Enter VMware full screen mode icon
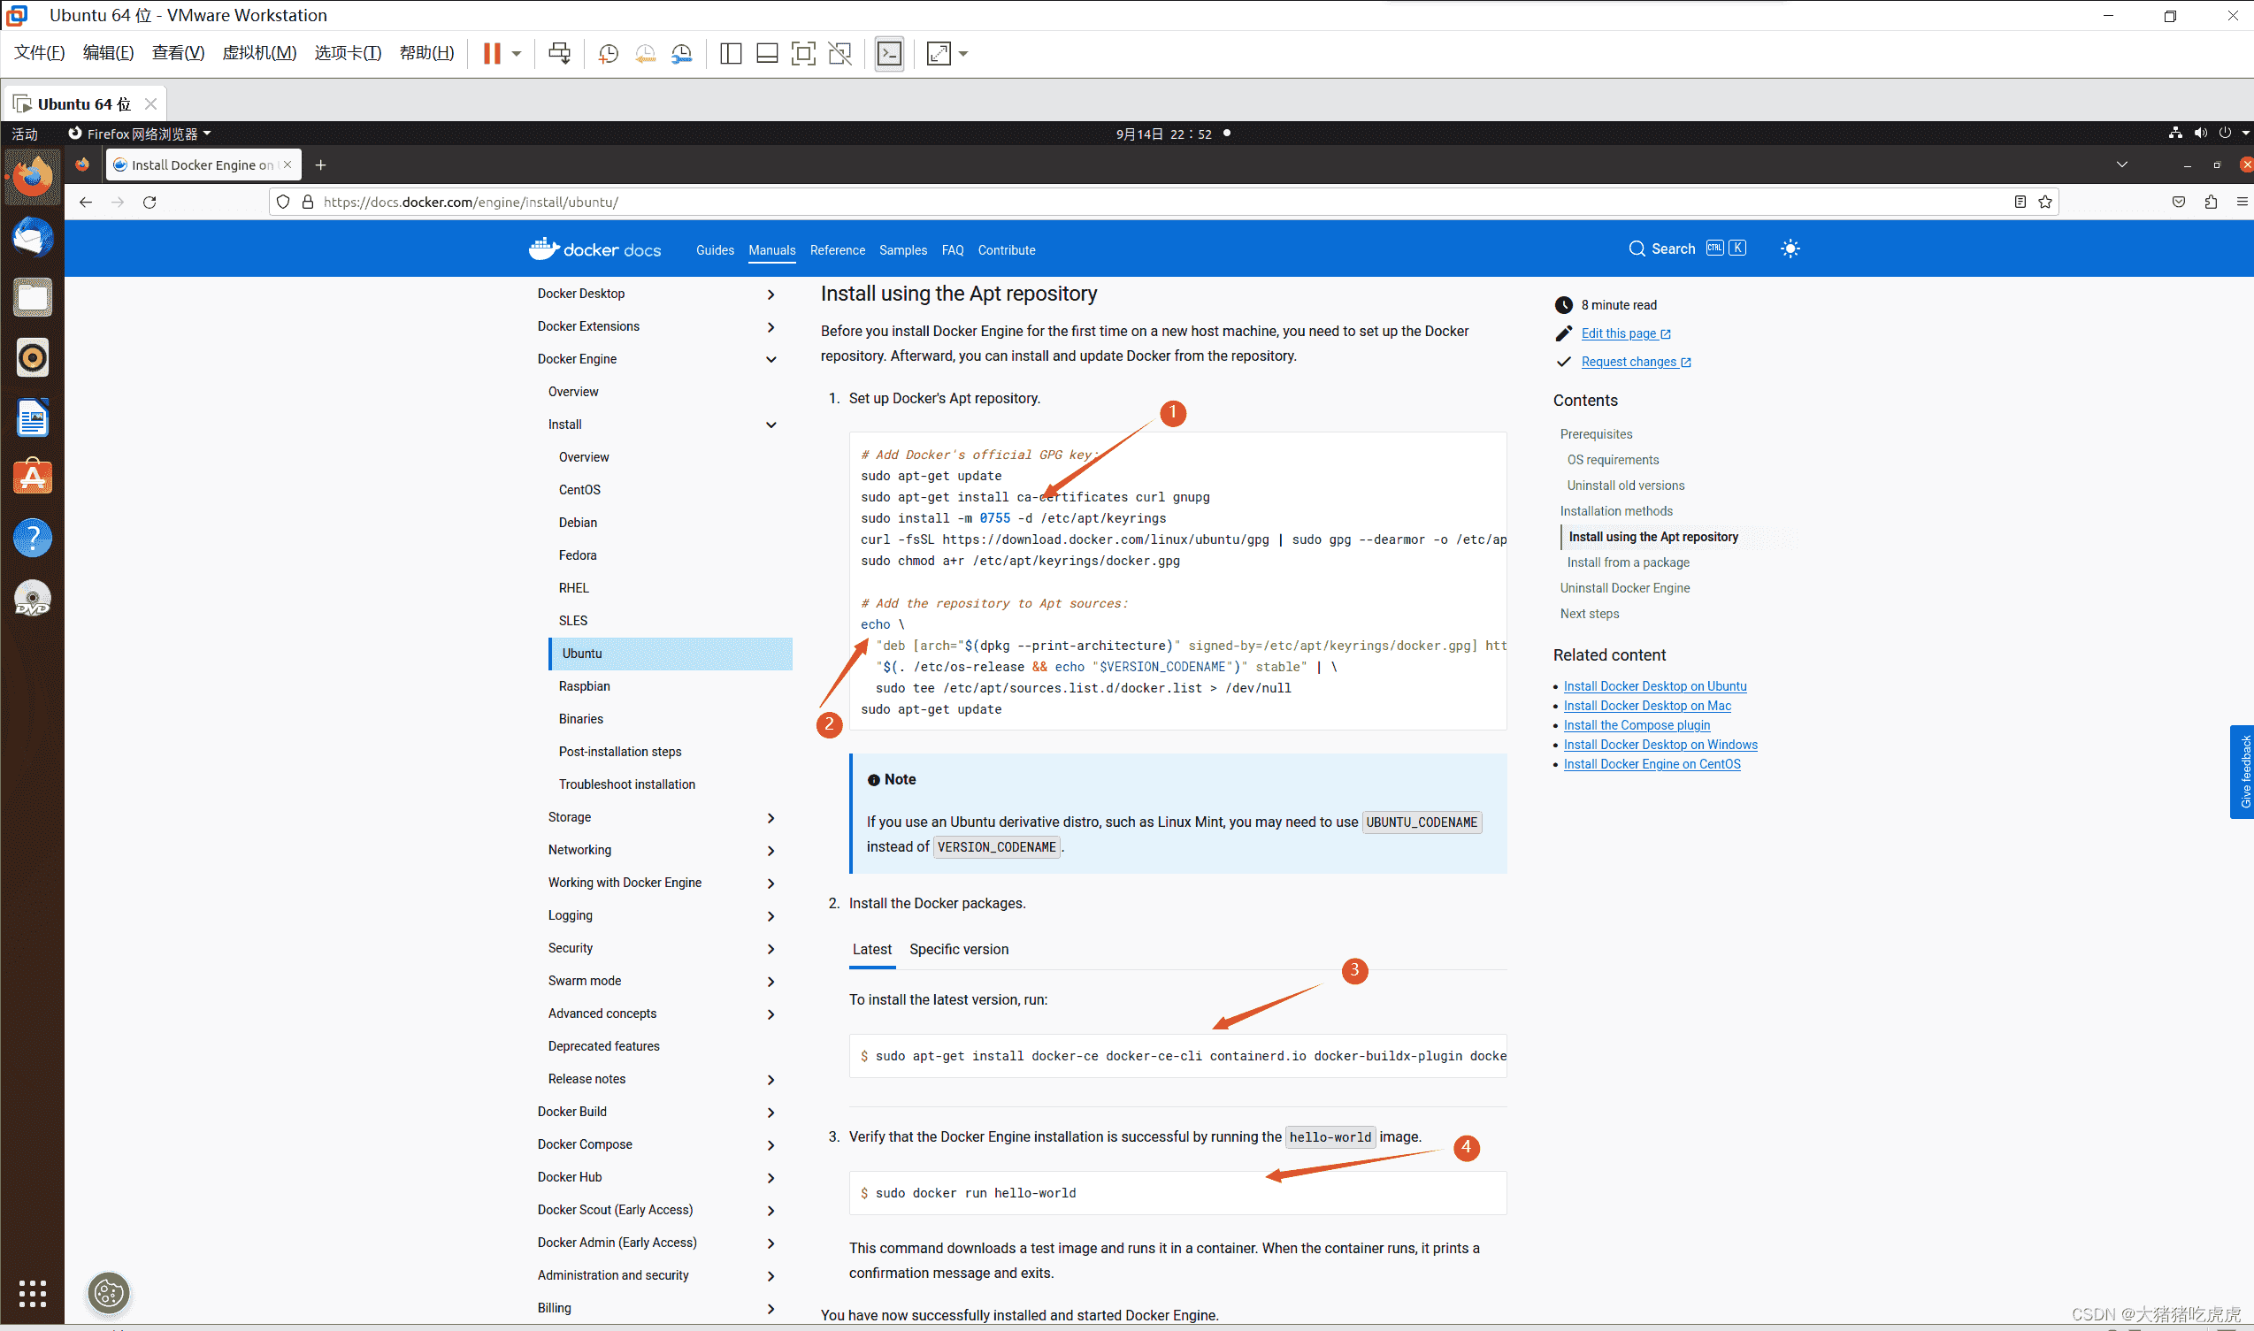Image resolution: width=2254 pixels, height=1331 pixels. coord(802,54)
